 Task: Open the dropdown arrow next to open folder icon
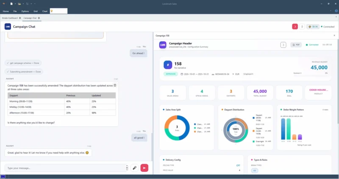click(x=23, y=4)
